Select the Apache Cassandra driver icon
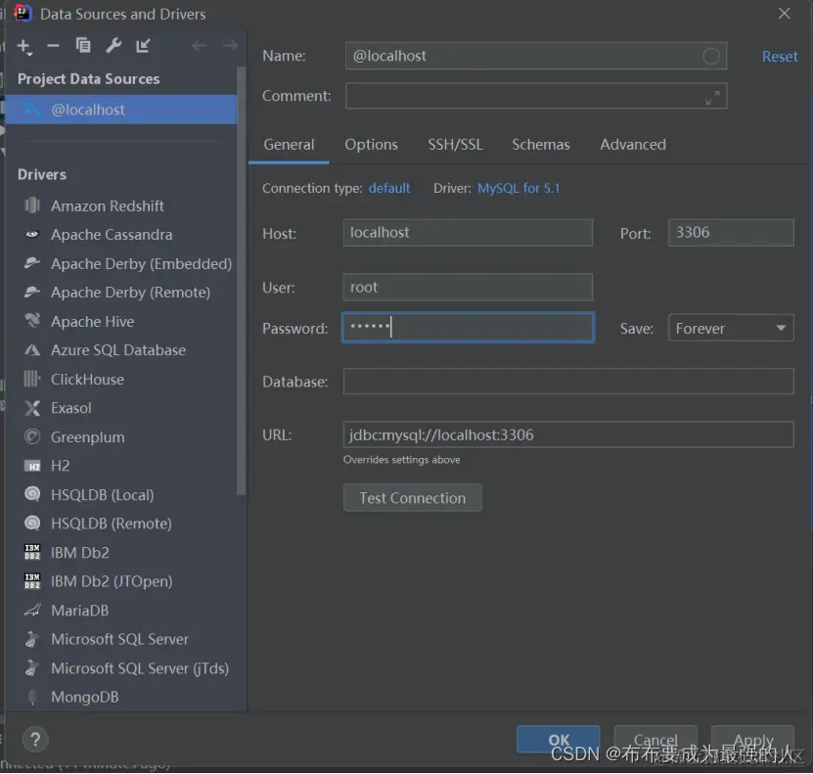The height and width of the screenshot is (774, 813). coord(32,234)
